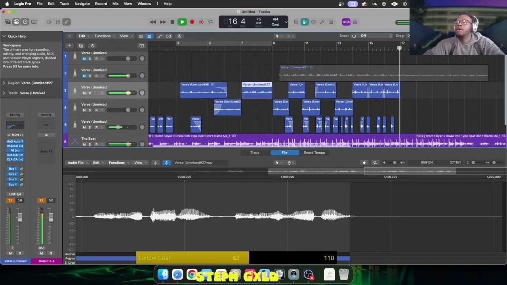The width and height of the screenshot is (507, 285).
Task: Click Verse (Unmixed channel strip volume fader
Action: 19,218
